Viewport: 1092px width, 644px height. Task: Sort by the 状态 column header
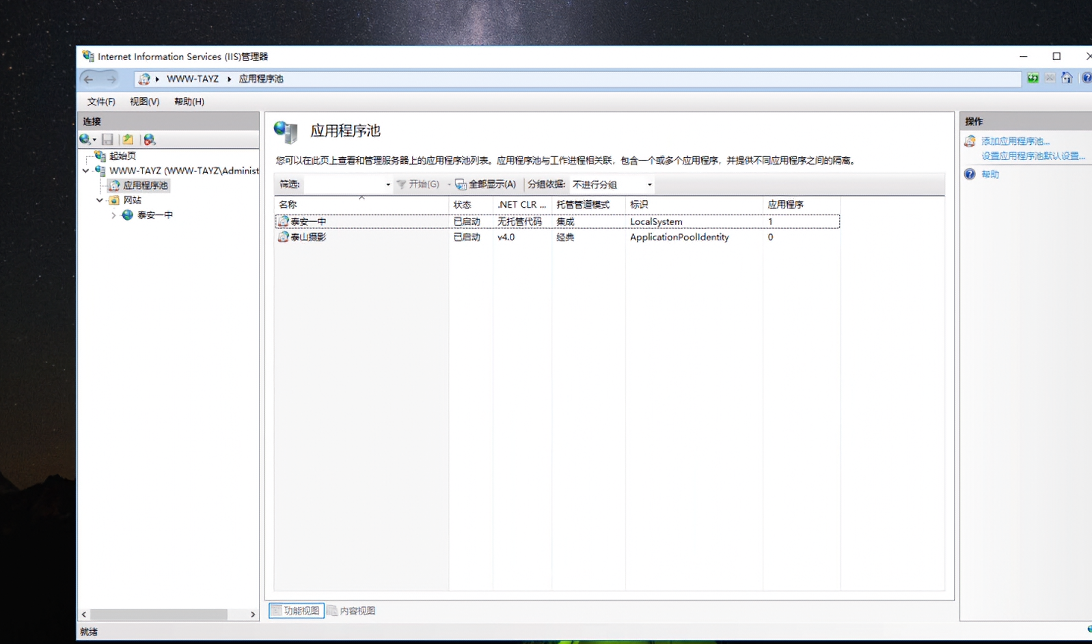tap(471, 204)
